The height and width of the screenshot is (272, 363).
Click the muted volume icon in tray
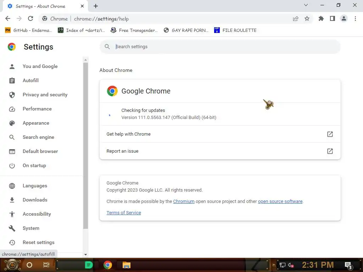[x=291, y=265]
